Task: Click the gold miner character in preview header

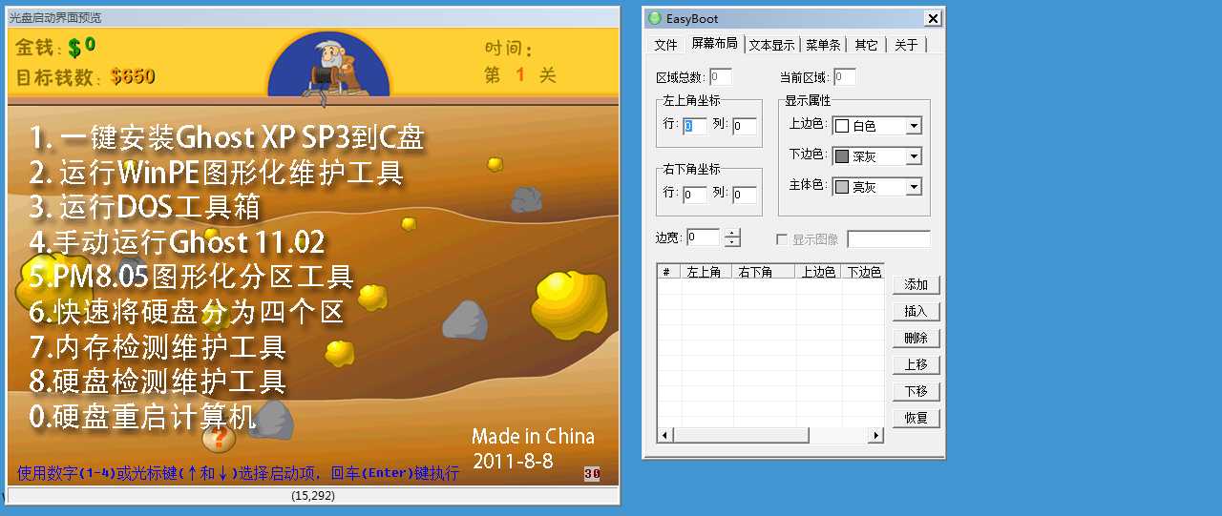Action: tap(330, 68)
